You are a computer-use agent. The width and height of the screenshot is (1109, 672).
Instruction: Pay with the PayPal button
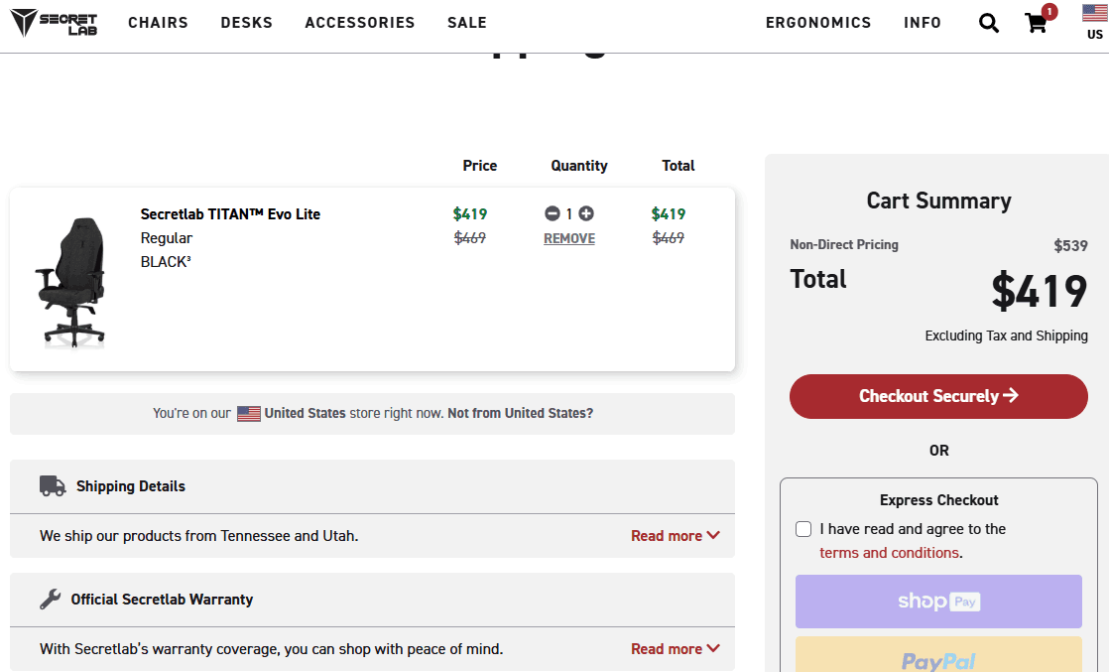pyautogui.click(x=938, y=654)
